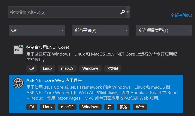This screenshot has height=116, width=195.
Task: Click the 全部清除(C) link
Action: click(181, 15)
